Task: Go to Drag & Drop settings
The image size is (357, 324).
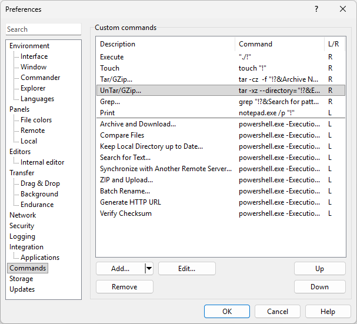Action: pos(40,183)
